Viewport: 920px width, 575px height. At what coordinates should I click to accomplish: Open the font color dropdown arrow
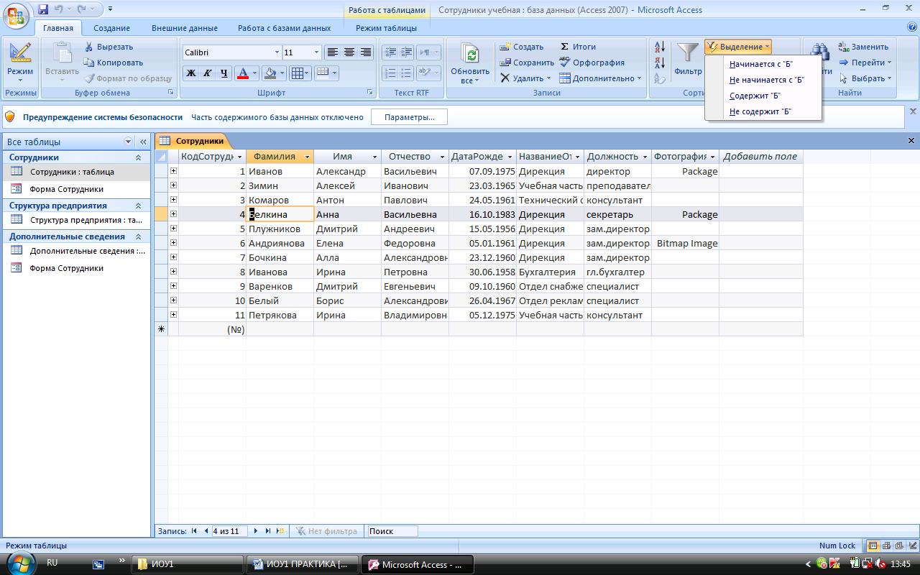[254, 73]
